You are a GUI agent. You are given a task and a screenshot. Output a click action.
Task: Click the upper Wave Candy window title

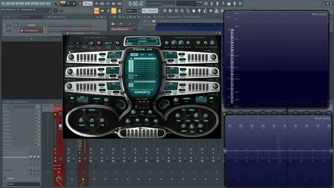click(319, 14)
